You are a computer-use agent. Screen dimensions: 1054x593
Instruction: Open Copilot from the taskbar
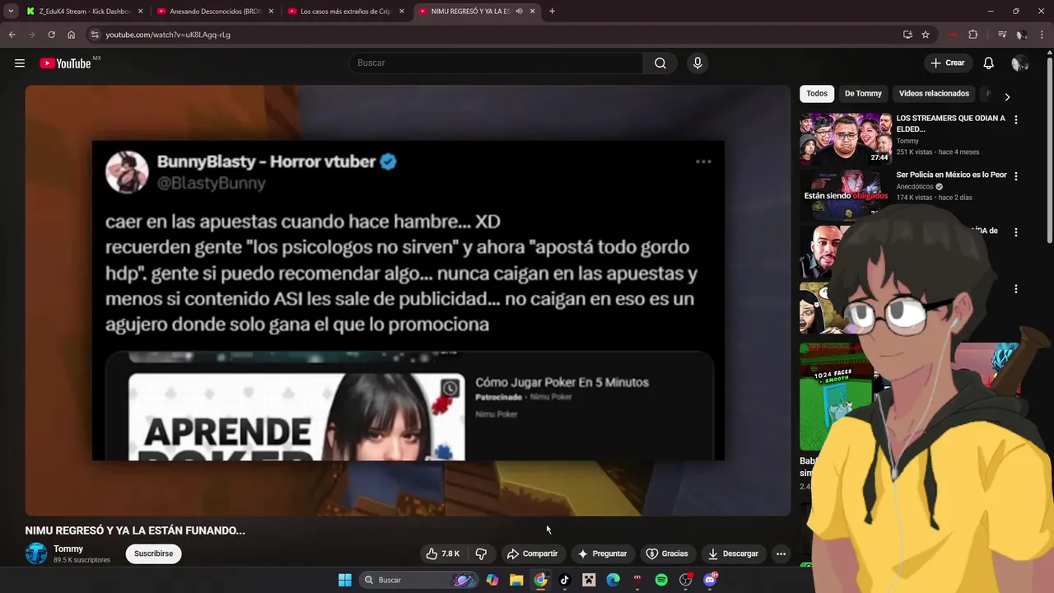(x=492, y=580)
